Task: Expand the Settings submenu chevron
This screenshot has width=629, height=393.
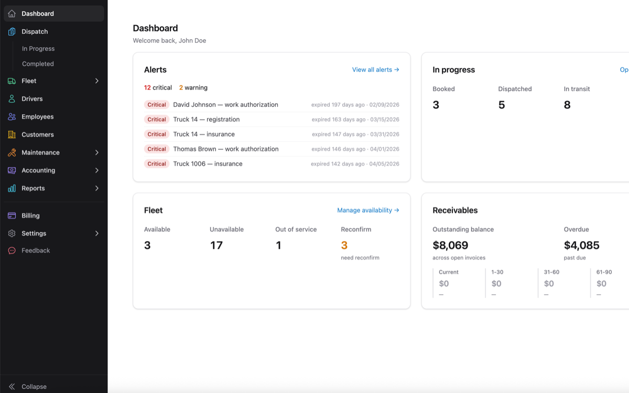Action: point(96,233)
